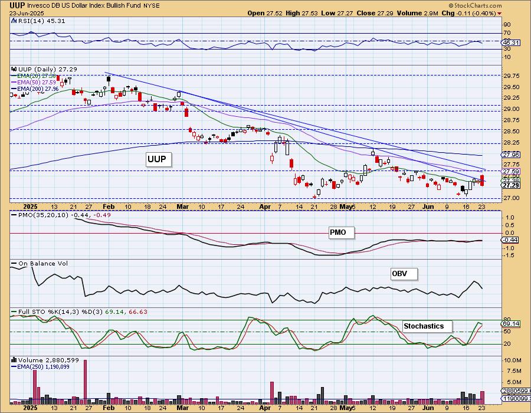
Task: Click the candlestick icon before UUP (Daily)
Action: pyautogui.click(x=14, y=69)
